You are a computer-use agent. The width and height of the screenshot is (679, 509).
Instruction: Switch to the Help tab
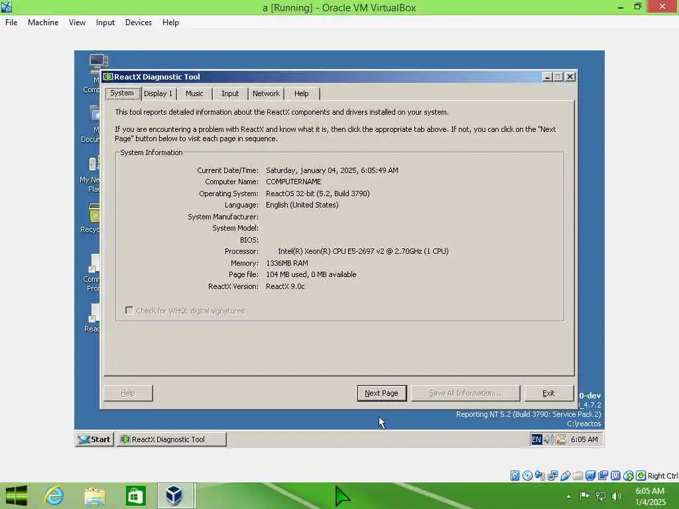(x=302, y=93)
